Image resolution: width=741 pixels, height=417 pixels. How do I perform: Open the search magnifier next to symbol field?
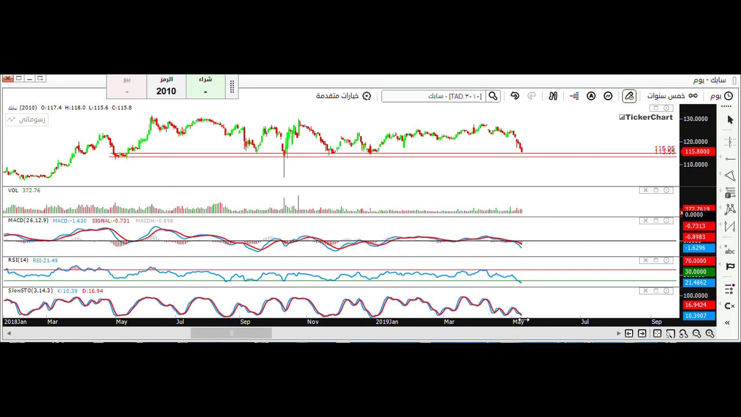pyautogui.click(x=493, y=96)
